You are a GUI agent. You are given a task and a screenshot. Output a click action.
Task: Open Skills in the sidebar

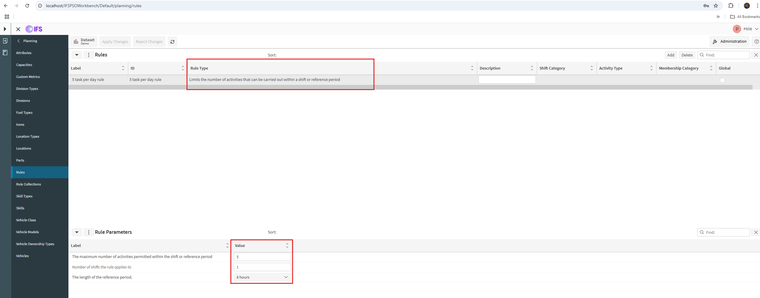pos(40,208)
